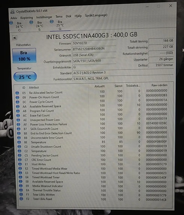This screenshot has height=215, width=184.
Task: Click status icon of row AA Available Reserved Space
Action: [18, 107]
